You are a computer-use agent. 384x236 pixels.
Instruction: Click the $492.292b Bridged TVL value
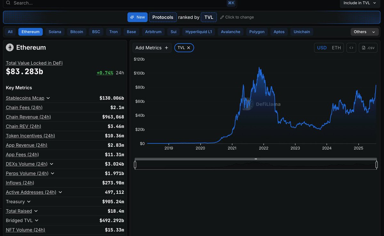112,221
